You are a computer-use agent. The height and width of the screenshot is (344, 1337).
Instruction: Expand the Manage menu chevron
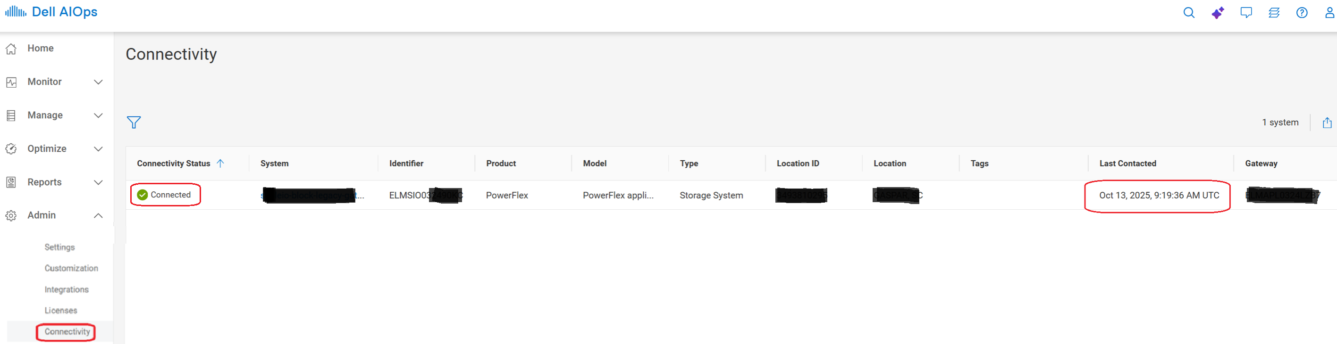tap(98, 115)
